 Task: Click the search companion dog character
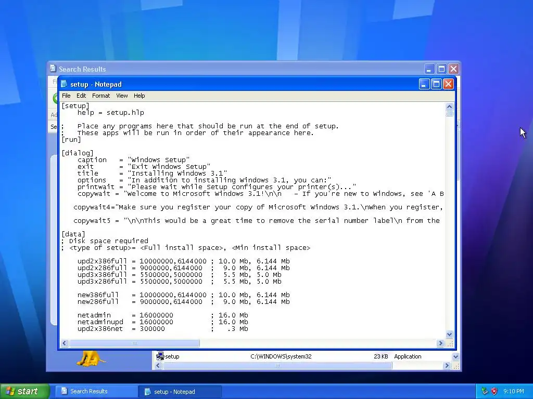91,358
